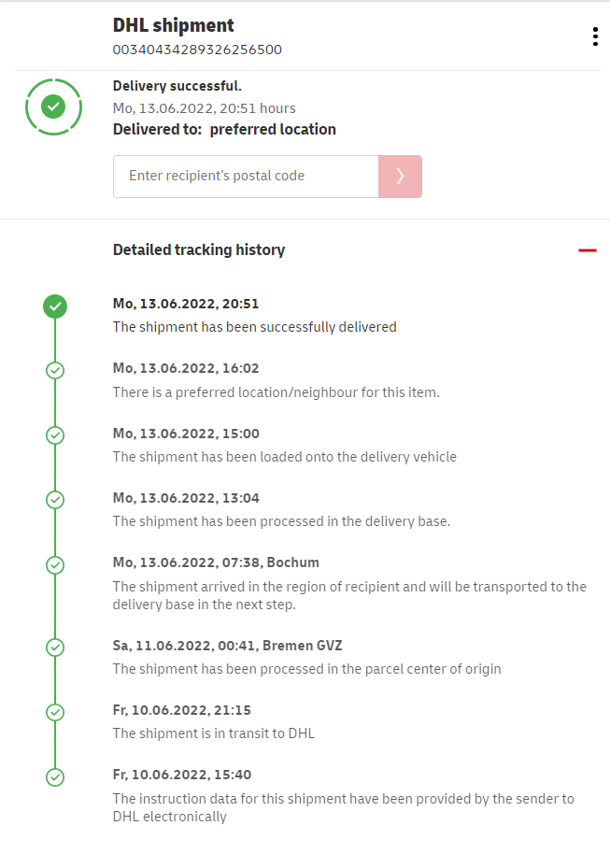Click the submit arrow beside the postal code field
Screen dimensions: 610x854
[x=400, y=176]
